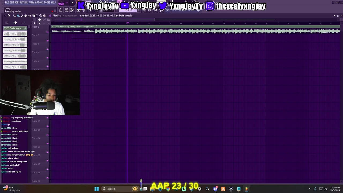Select the Delete tool
343x193 pixels.
pyautogui.click(x=22, y=16)
